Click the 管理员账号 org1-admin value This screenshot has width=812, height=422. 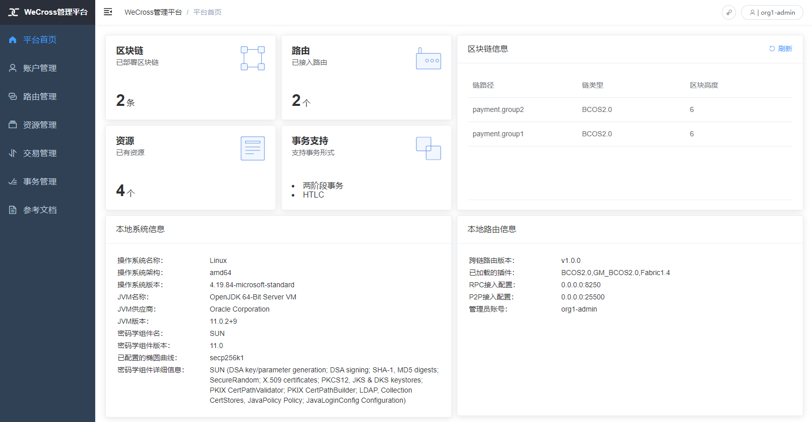(579, 309)
